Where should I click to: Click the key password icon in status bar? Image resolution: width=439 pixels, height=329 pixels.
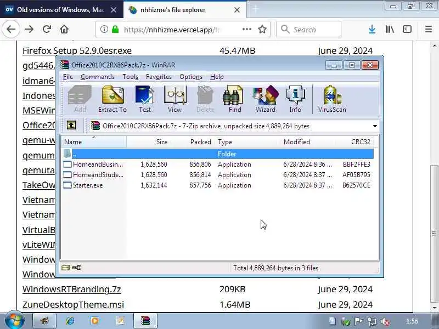76,268
